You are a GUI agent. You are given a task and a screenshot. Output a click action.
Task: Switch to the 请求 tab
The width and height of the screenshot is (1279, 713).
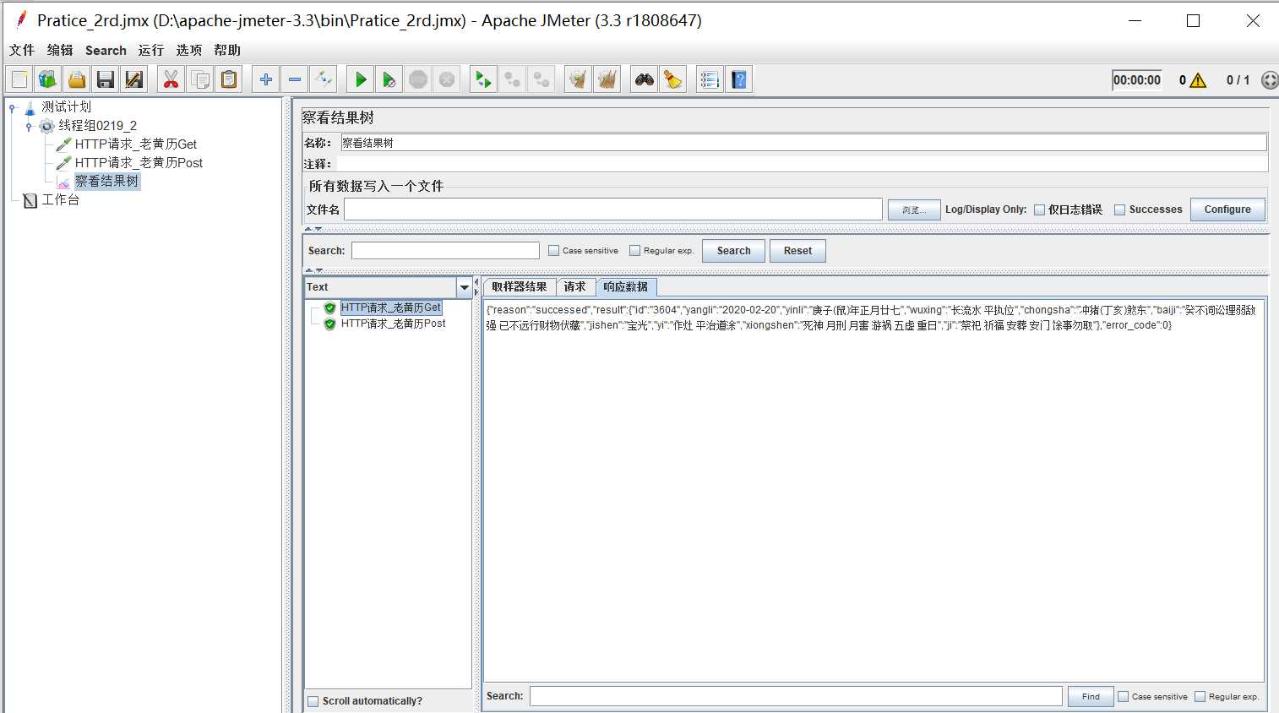575,287
